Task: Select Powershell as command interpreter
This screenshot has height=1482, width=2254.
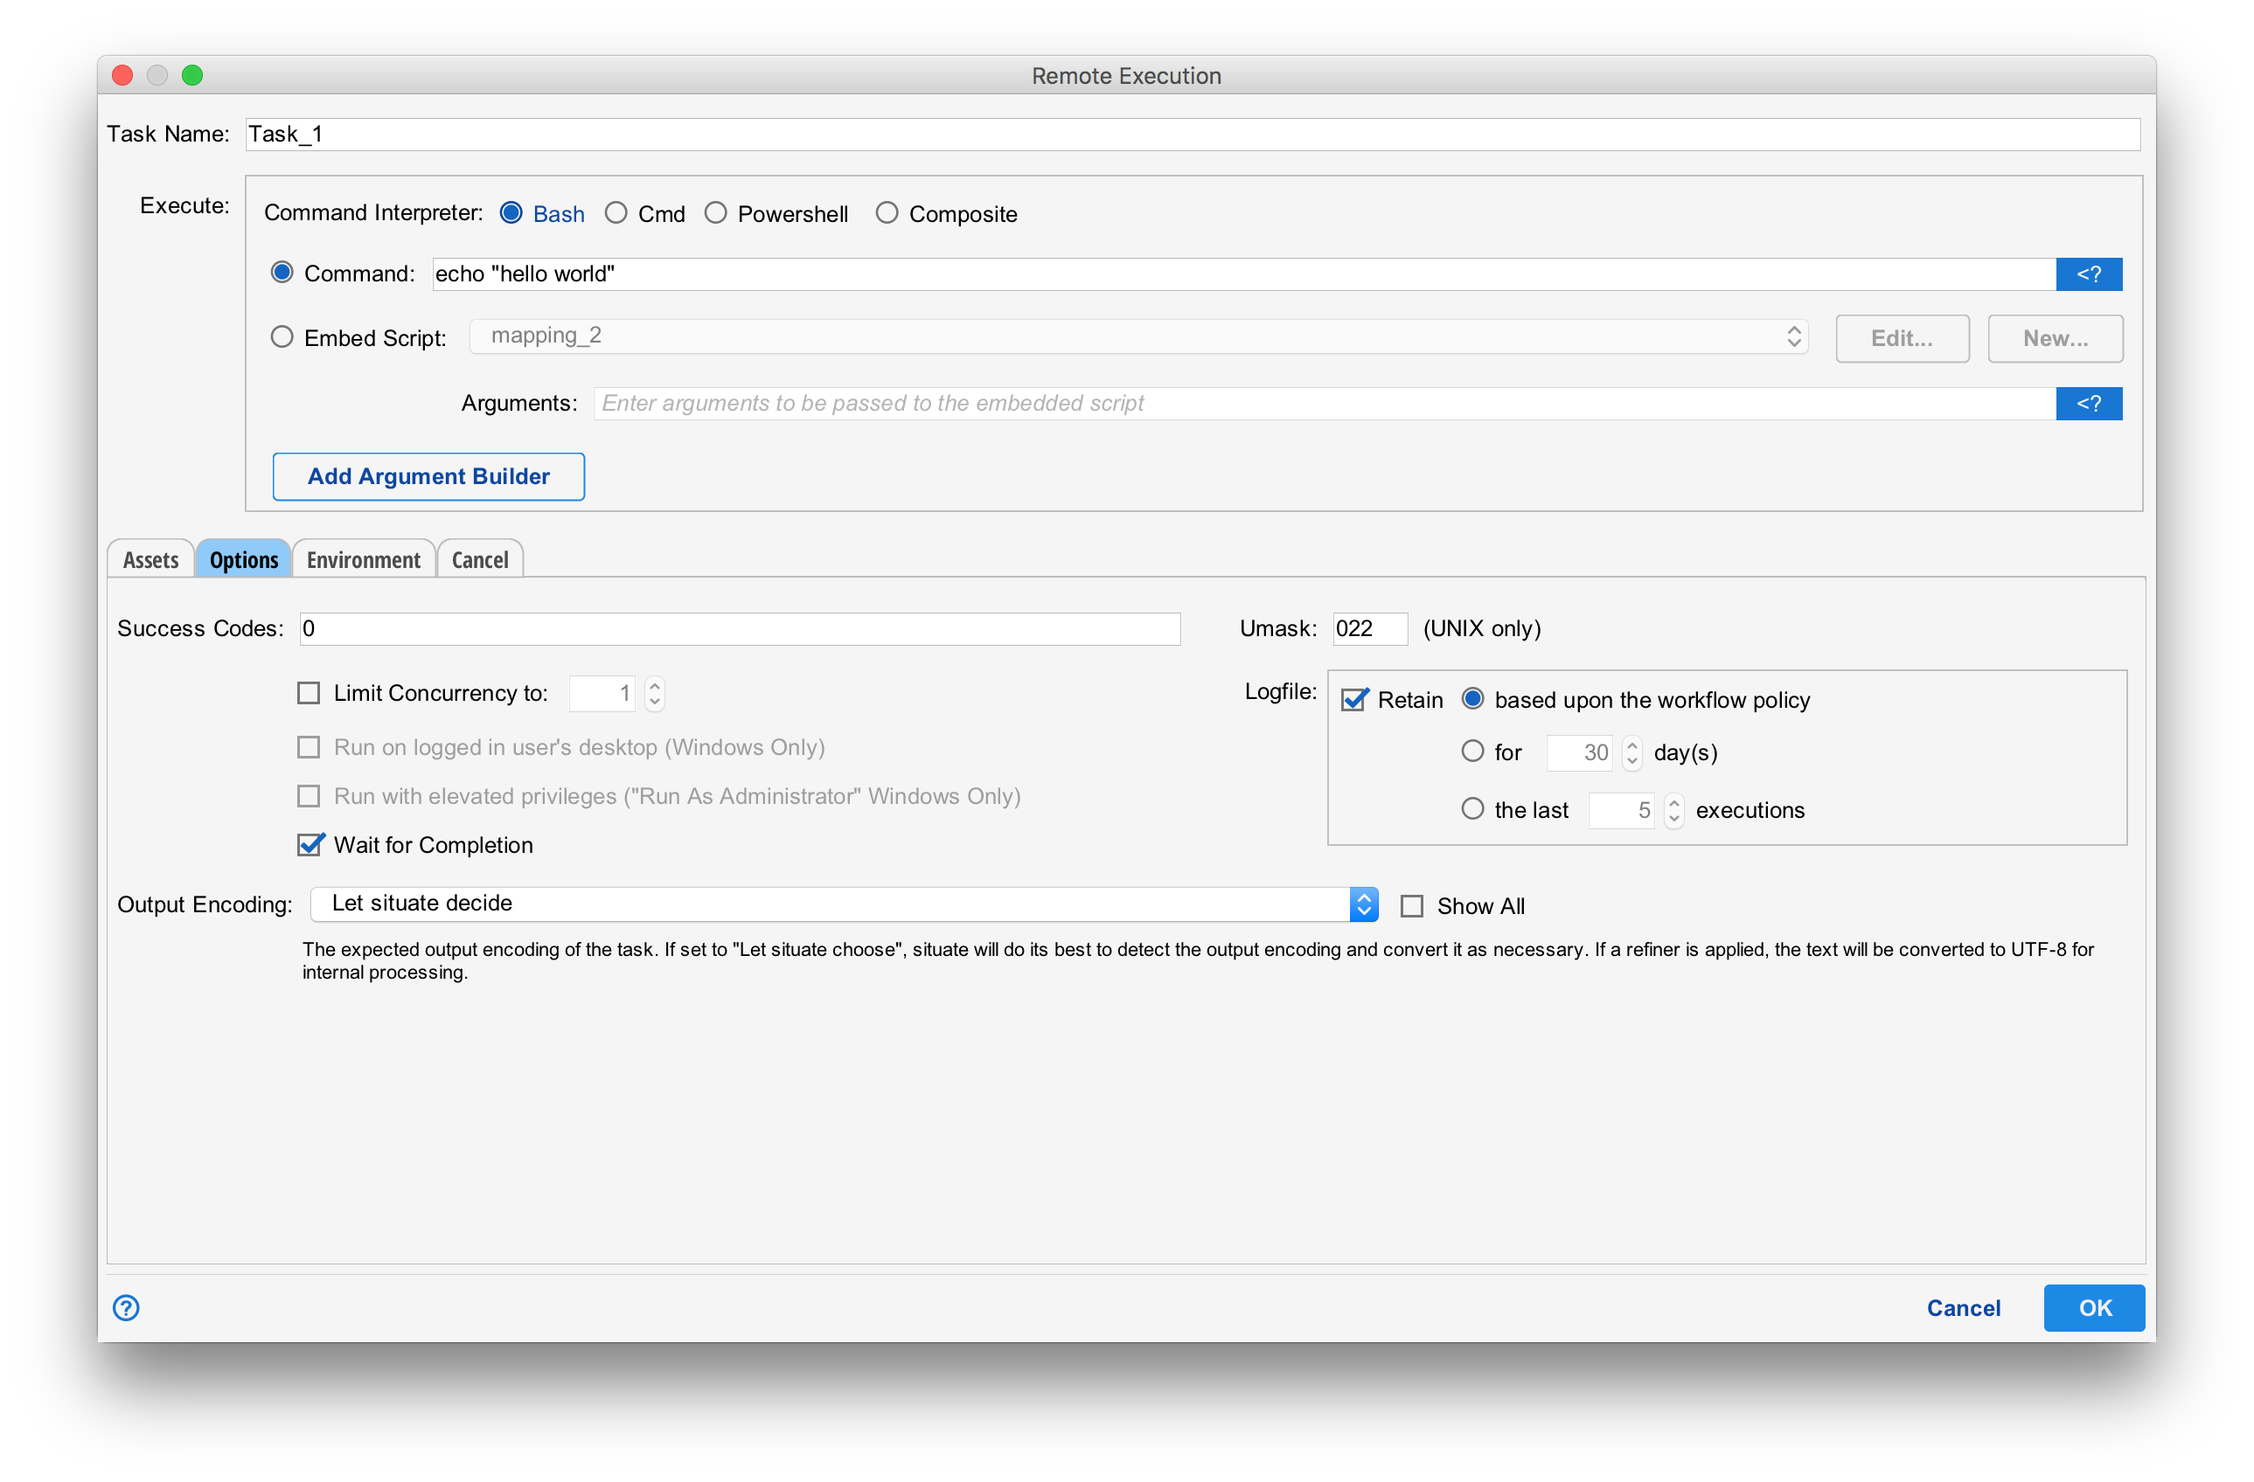Action: 716,213
